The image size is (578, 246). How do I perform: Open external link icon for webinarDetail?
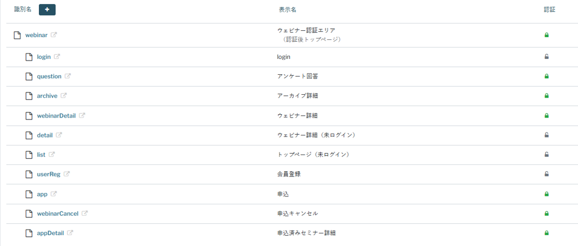click(x=82, y=115)
